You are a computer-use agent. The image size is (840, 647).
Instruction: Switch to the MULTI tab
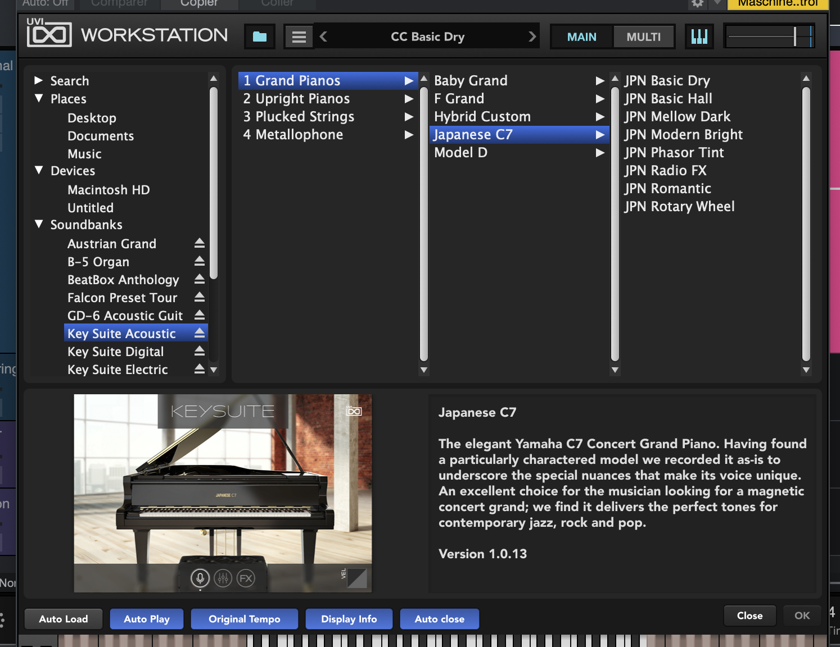coord(643,37)
